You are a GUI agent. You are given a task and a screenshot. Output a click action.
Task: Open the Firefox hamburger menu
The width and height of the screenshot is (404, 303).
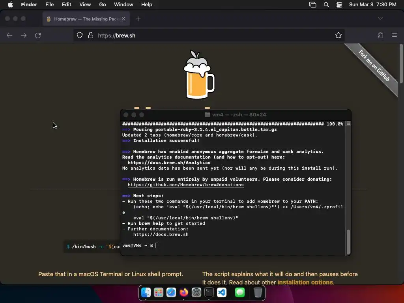pyautogui.click(x=395, y=35)
